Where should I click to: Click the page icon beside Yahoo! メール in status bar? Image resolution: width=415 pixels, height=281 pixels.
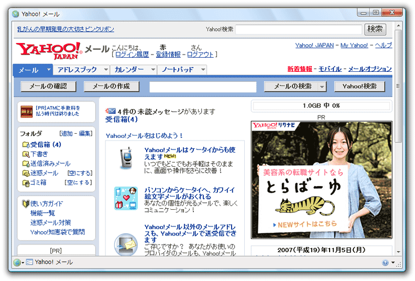29,262
